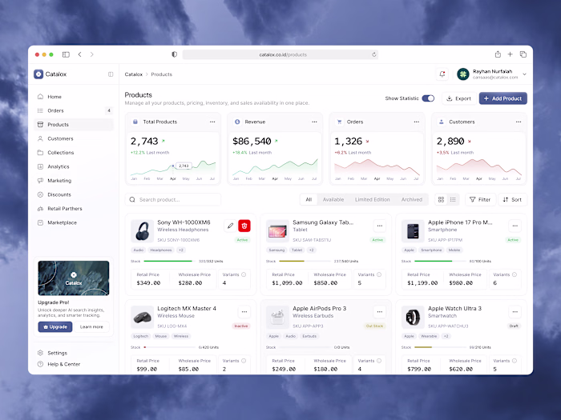
Task: Click the Export button
Action: coord(459,98)
